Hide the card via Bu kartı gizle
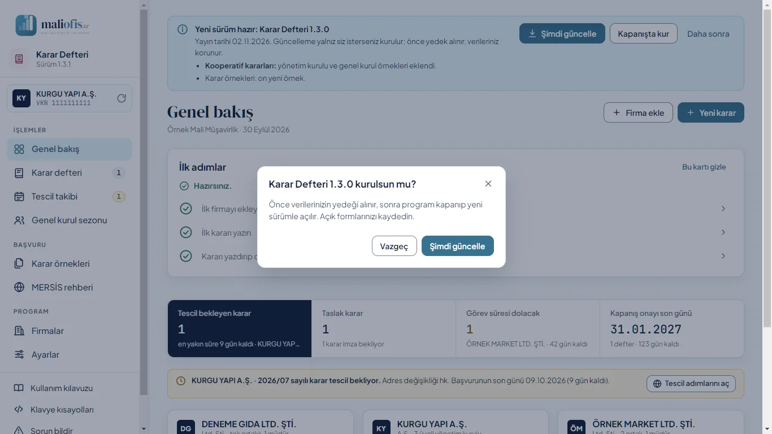 tap(704, 167)
